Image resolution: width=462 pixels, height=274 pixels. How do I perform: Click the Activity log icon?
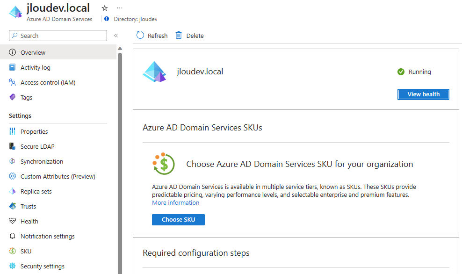(x=12, y=67)
